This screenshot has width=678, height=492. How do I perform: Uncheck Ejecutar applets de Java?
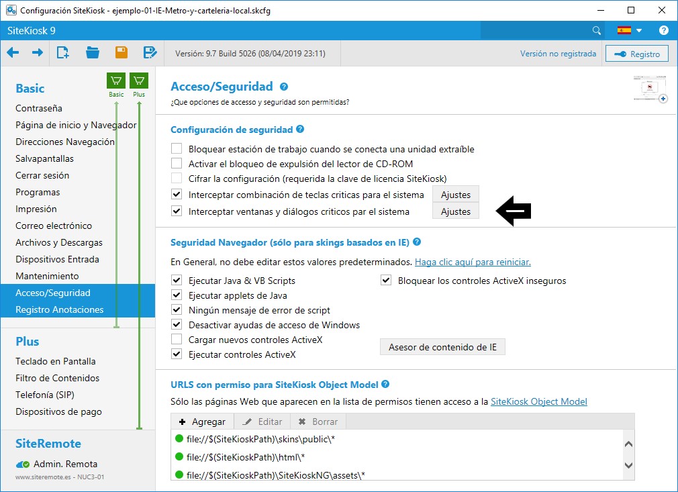[177, 295]
